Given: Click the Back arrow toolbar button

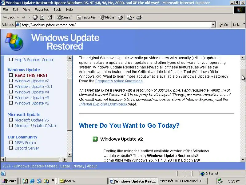Looking at the screenshot, I should pos(9,17).
